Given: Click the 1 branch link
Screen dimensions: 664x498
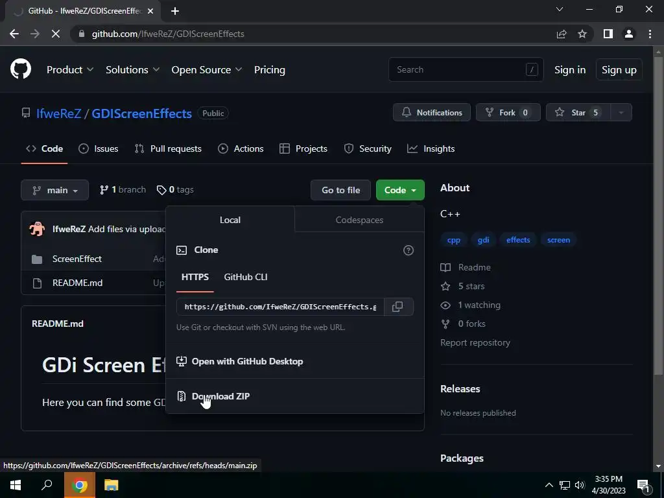Looking at the screenshot, I should pos(123,190).
